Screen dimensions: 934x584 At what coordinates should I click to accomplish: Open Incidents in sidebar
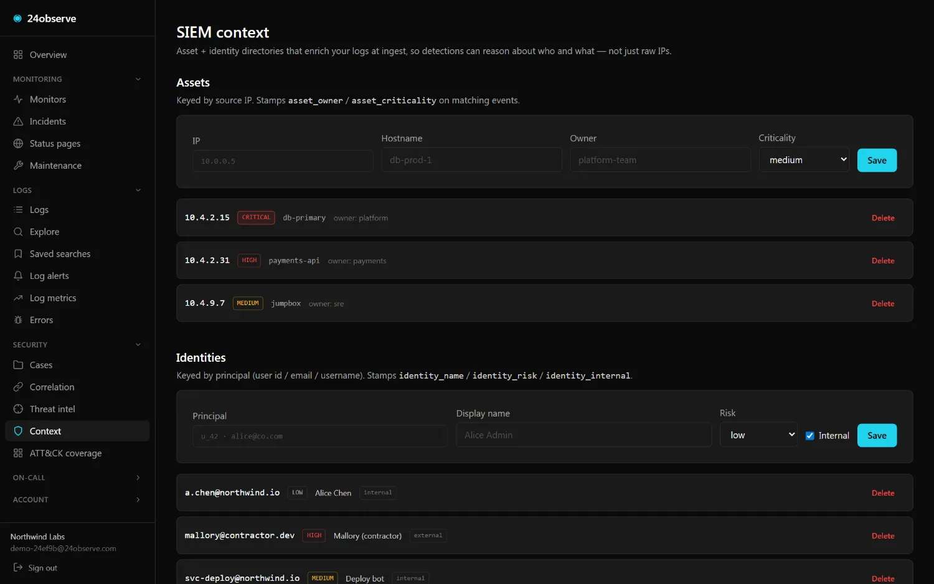click(x=77, y=121)
